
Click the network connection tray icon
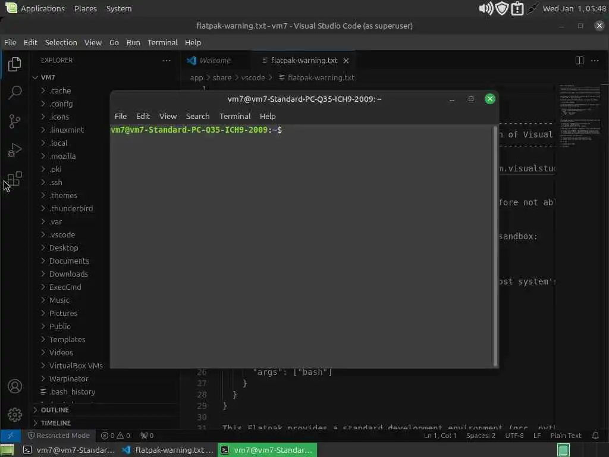coord(532,8)
